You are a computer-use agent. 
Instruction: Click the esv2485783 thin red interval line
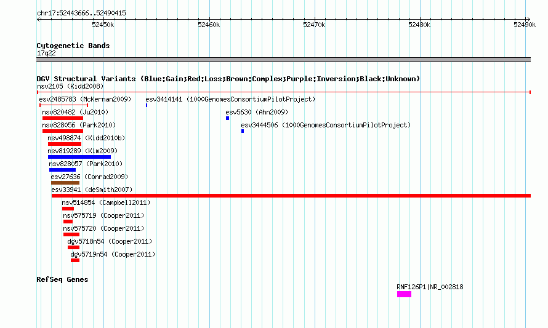coord(63,105)
